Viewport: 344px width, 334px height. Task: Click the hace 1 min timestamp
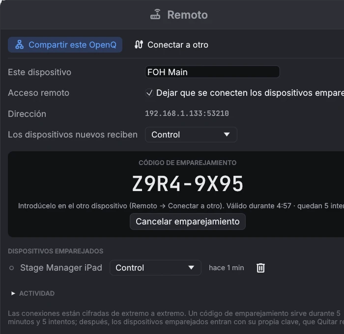(227, 268)
